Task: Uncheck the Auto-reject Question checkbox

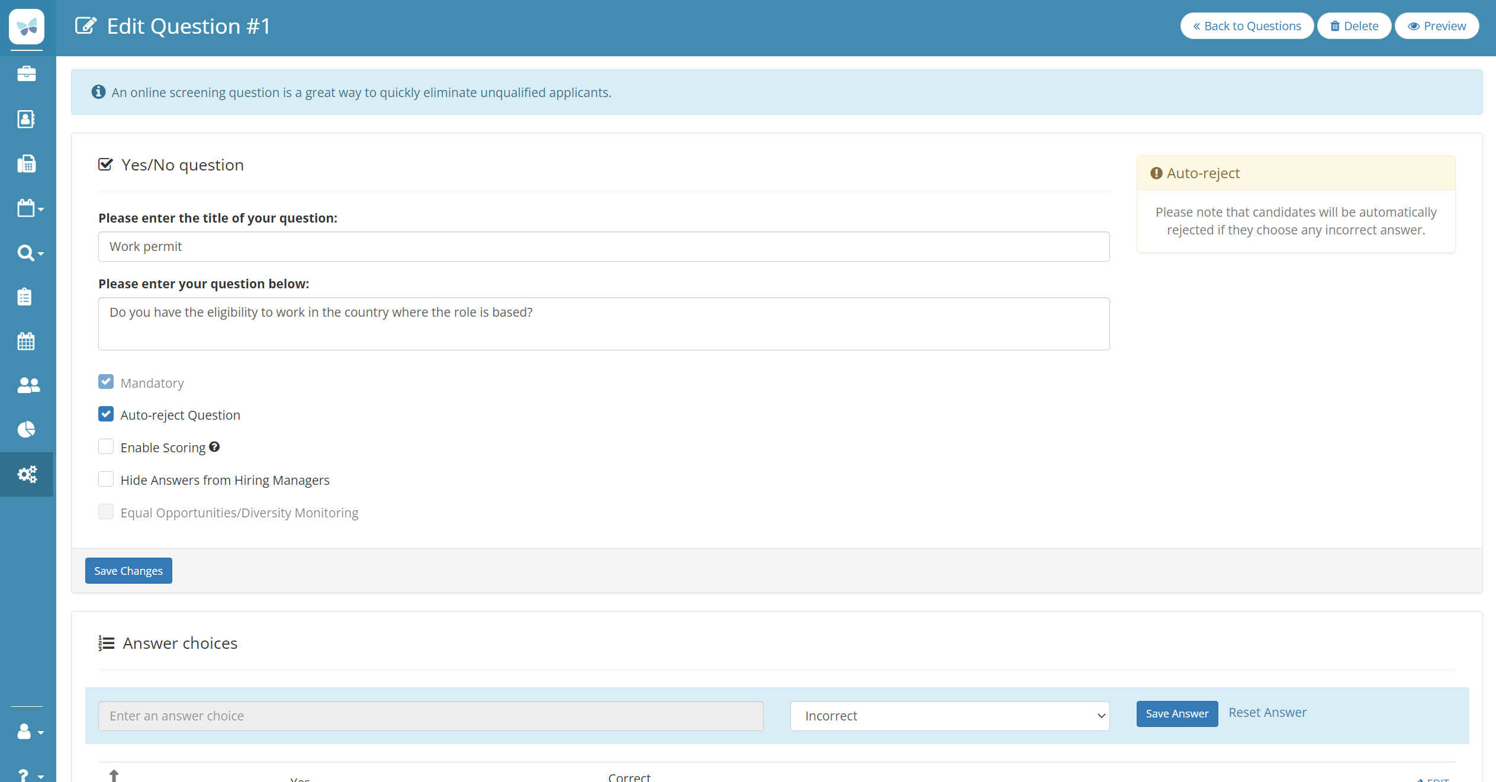Action: 106,414
